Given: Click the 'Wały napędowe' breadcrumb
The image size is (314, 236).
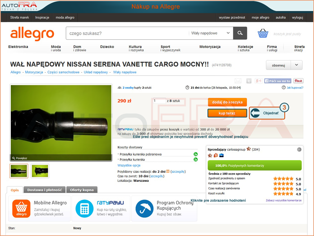Looking at the screenshot, I should pos(125,72).
